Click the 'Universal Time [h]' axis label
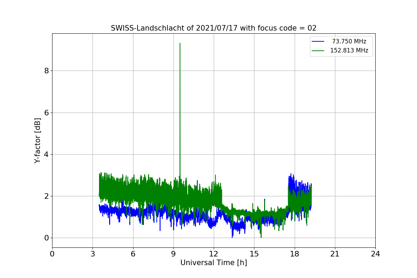Viewport: 417px width, 278px height. 214,263
